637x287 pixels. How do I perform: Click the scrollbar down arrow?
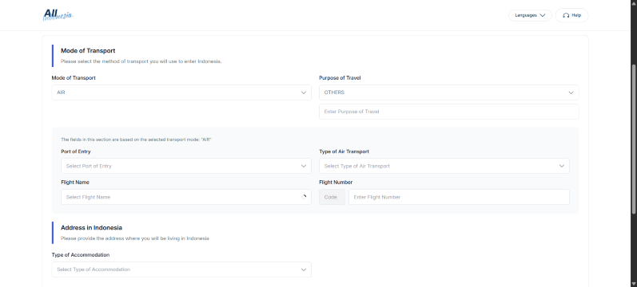633,284
